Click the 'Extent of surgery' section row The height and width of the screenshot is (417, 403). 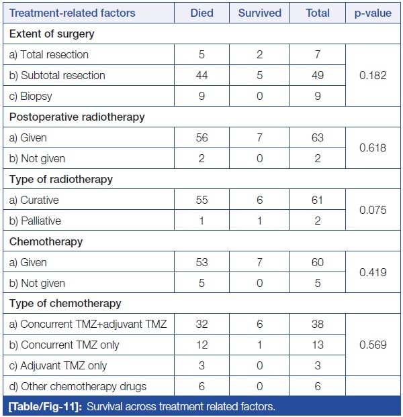point(52,34)
